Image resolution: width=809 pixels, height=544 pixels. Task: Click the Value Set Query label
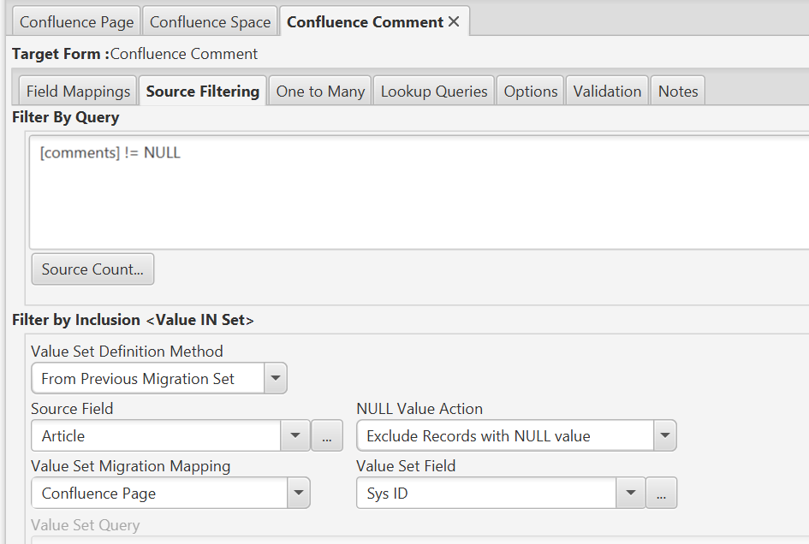click(86, 525)
